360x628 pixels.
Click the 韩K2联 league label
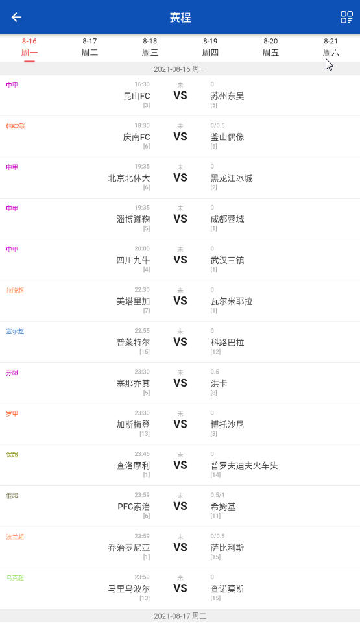(x=16, y=126)
